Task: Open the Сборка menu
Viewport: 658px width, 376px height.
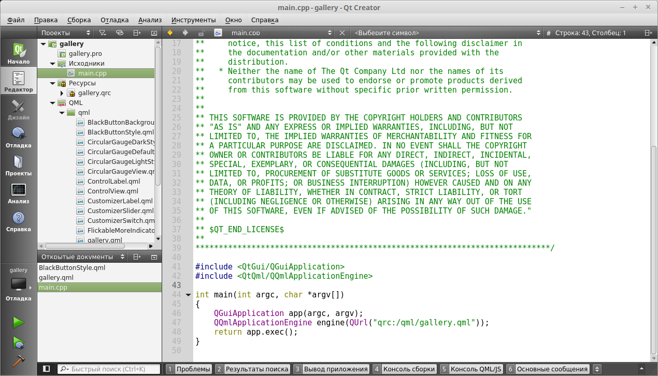Action: click(79, 20)
